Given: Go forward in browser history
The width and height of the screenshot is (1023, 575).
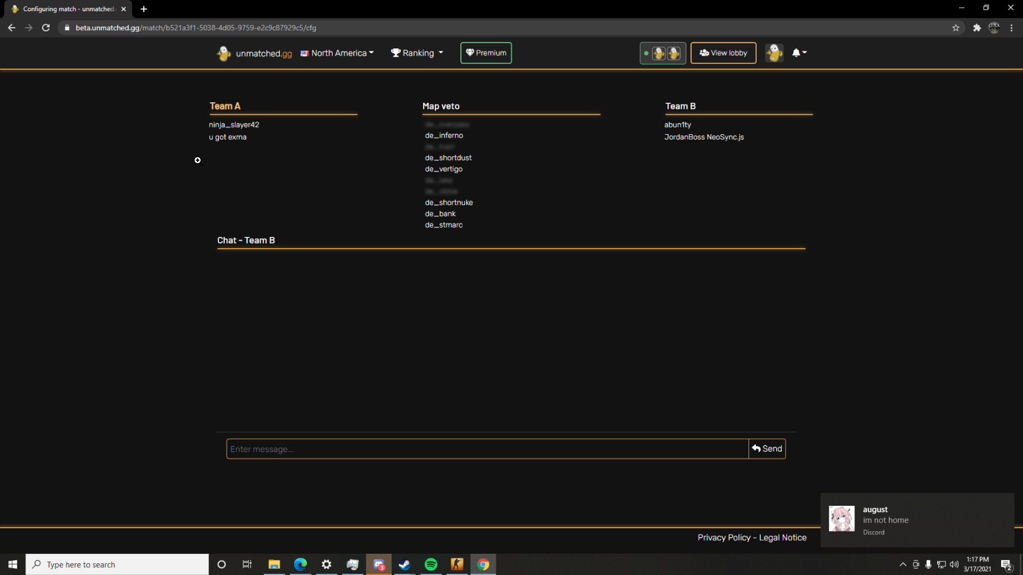Looking at the screenshot, I should [28, 28].
